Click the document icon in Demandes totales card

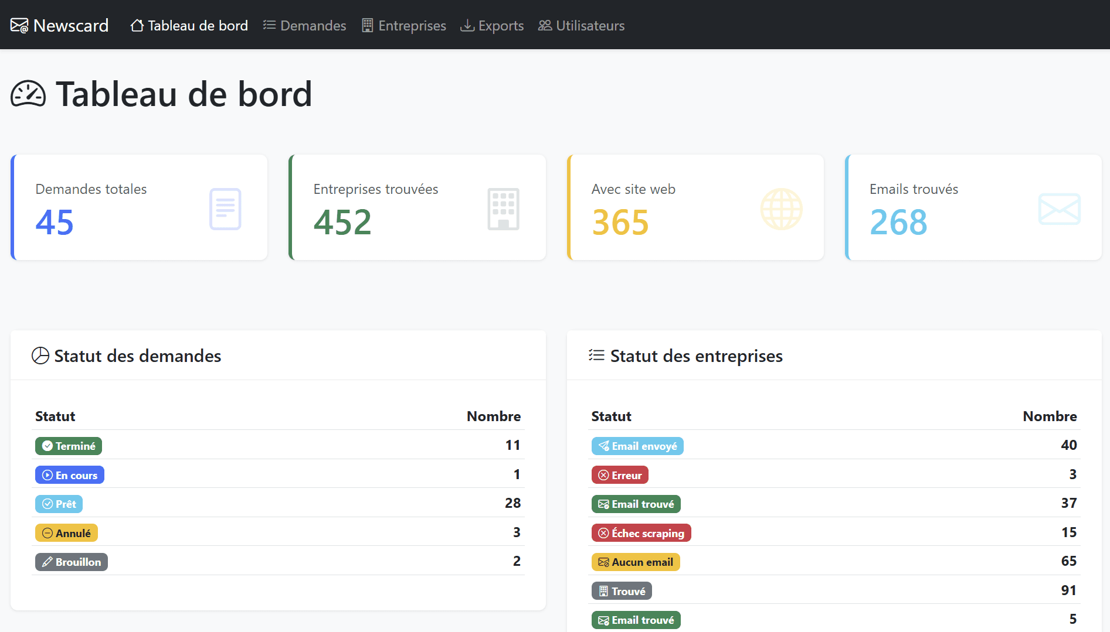(x=225, y=209)
